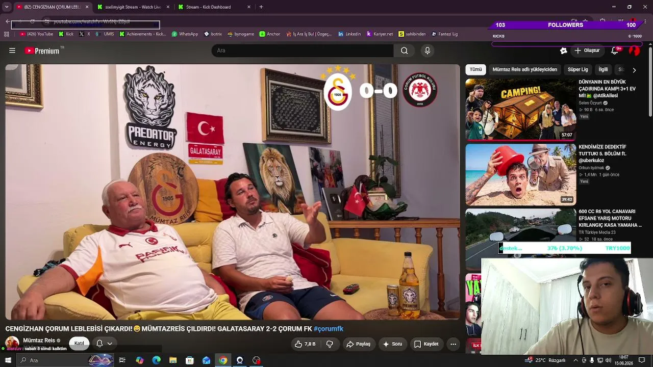Switch to Chrome on the taskbar
The image size is (653, 367).
(223, 360)
